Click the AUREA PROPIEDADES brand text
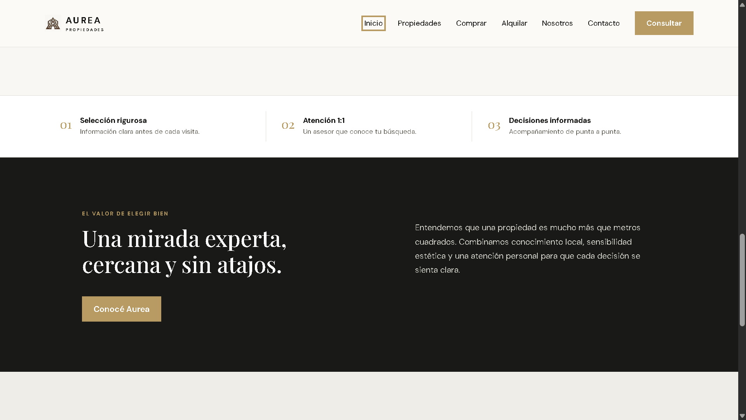The image size is (746, 420). click(x=85, y=24)
